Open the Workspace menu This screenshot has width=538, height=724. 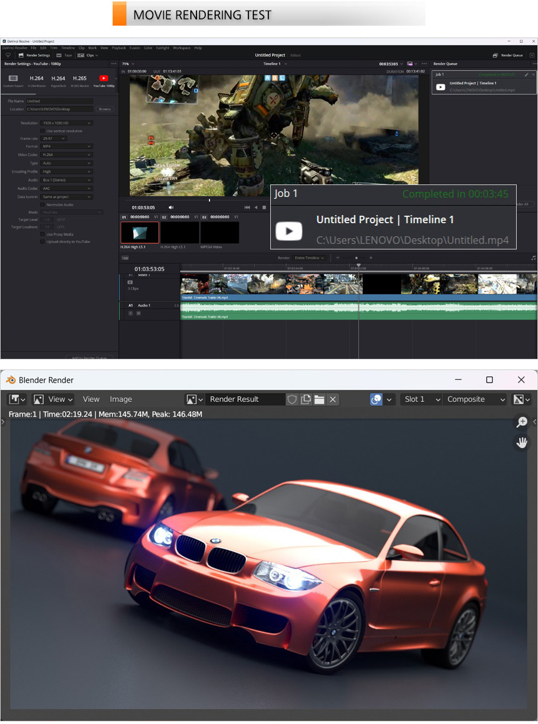(181, 48)
